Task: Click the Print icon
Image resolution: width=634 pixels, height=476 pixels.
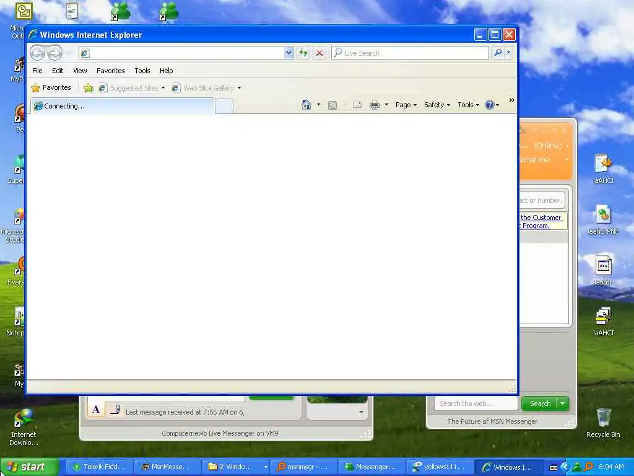Action: pos(375,105)
